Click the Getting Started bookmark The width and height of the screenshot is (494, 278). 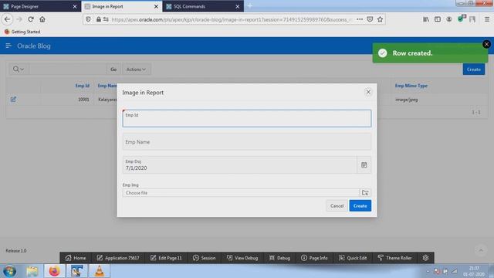(22, 32)
